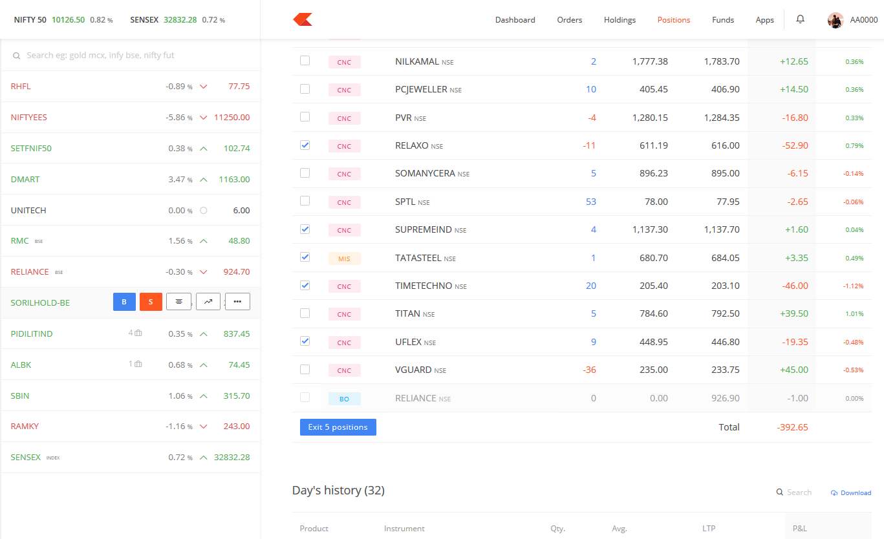Click the Exit 5 positions button
This screenshot has width=884, height=539.
(338, 427)
